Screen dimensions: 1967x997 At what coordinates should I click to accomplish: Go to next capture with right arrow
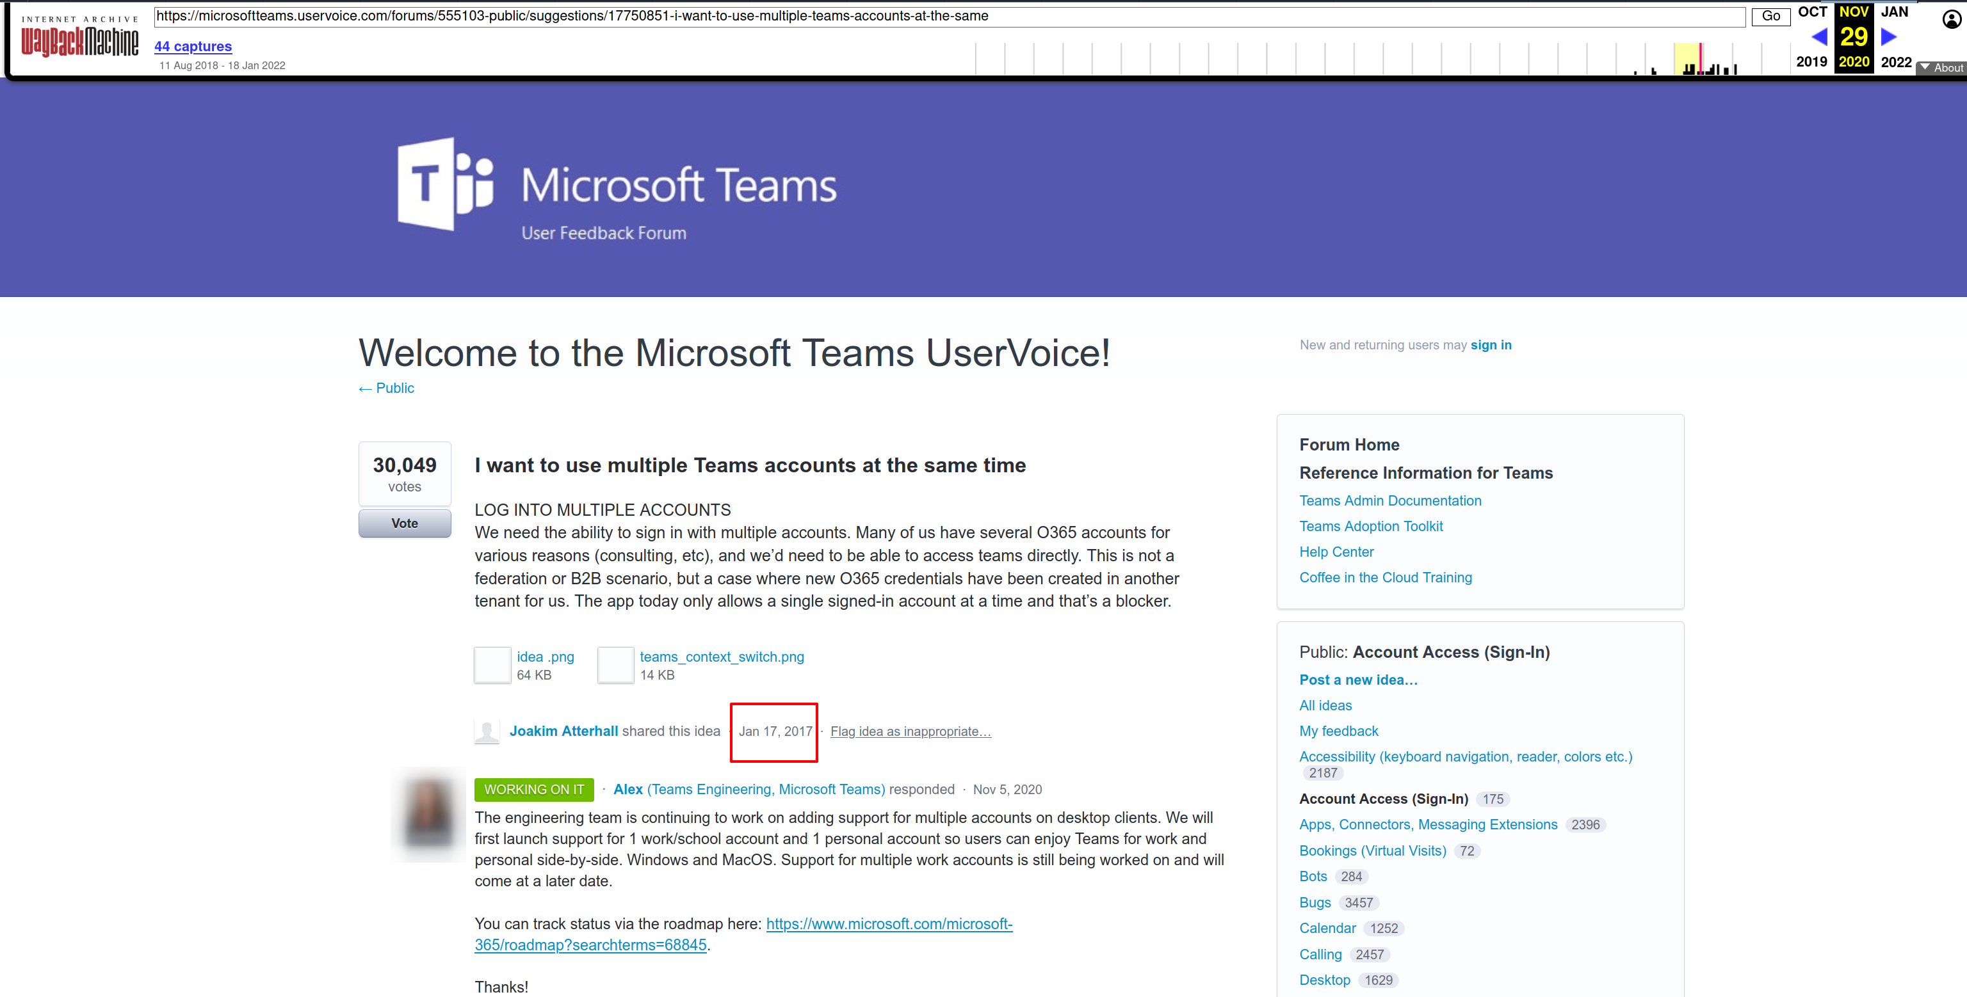[1888, 36]
